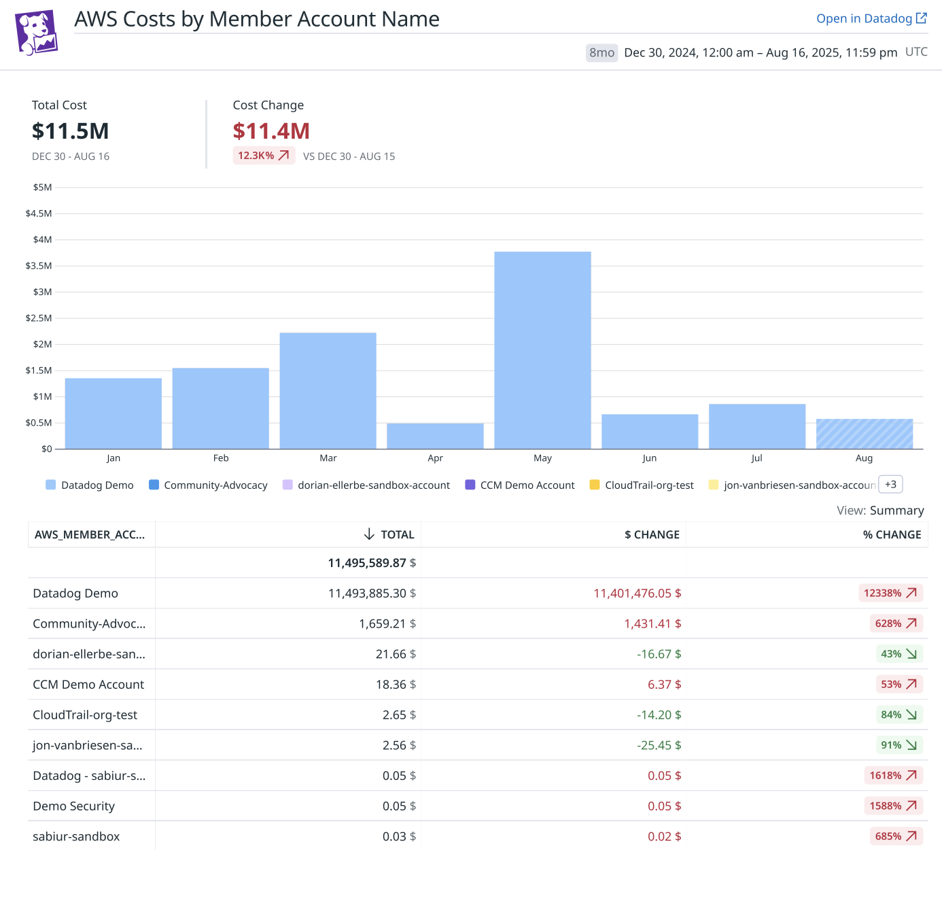Click the -25.45 $ change value

pos(659,745)
